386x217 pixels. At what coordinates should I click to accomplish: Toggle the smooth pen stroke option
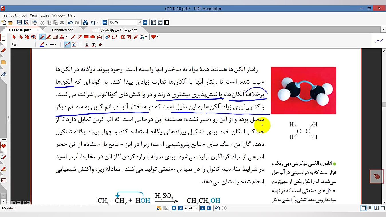pyautogui.click(x=67, y=44)
